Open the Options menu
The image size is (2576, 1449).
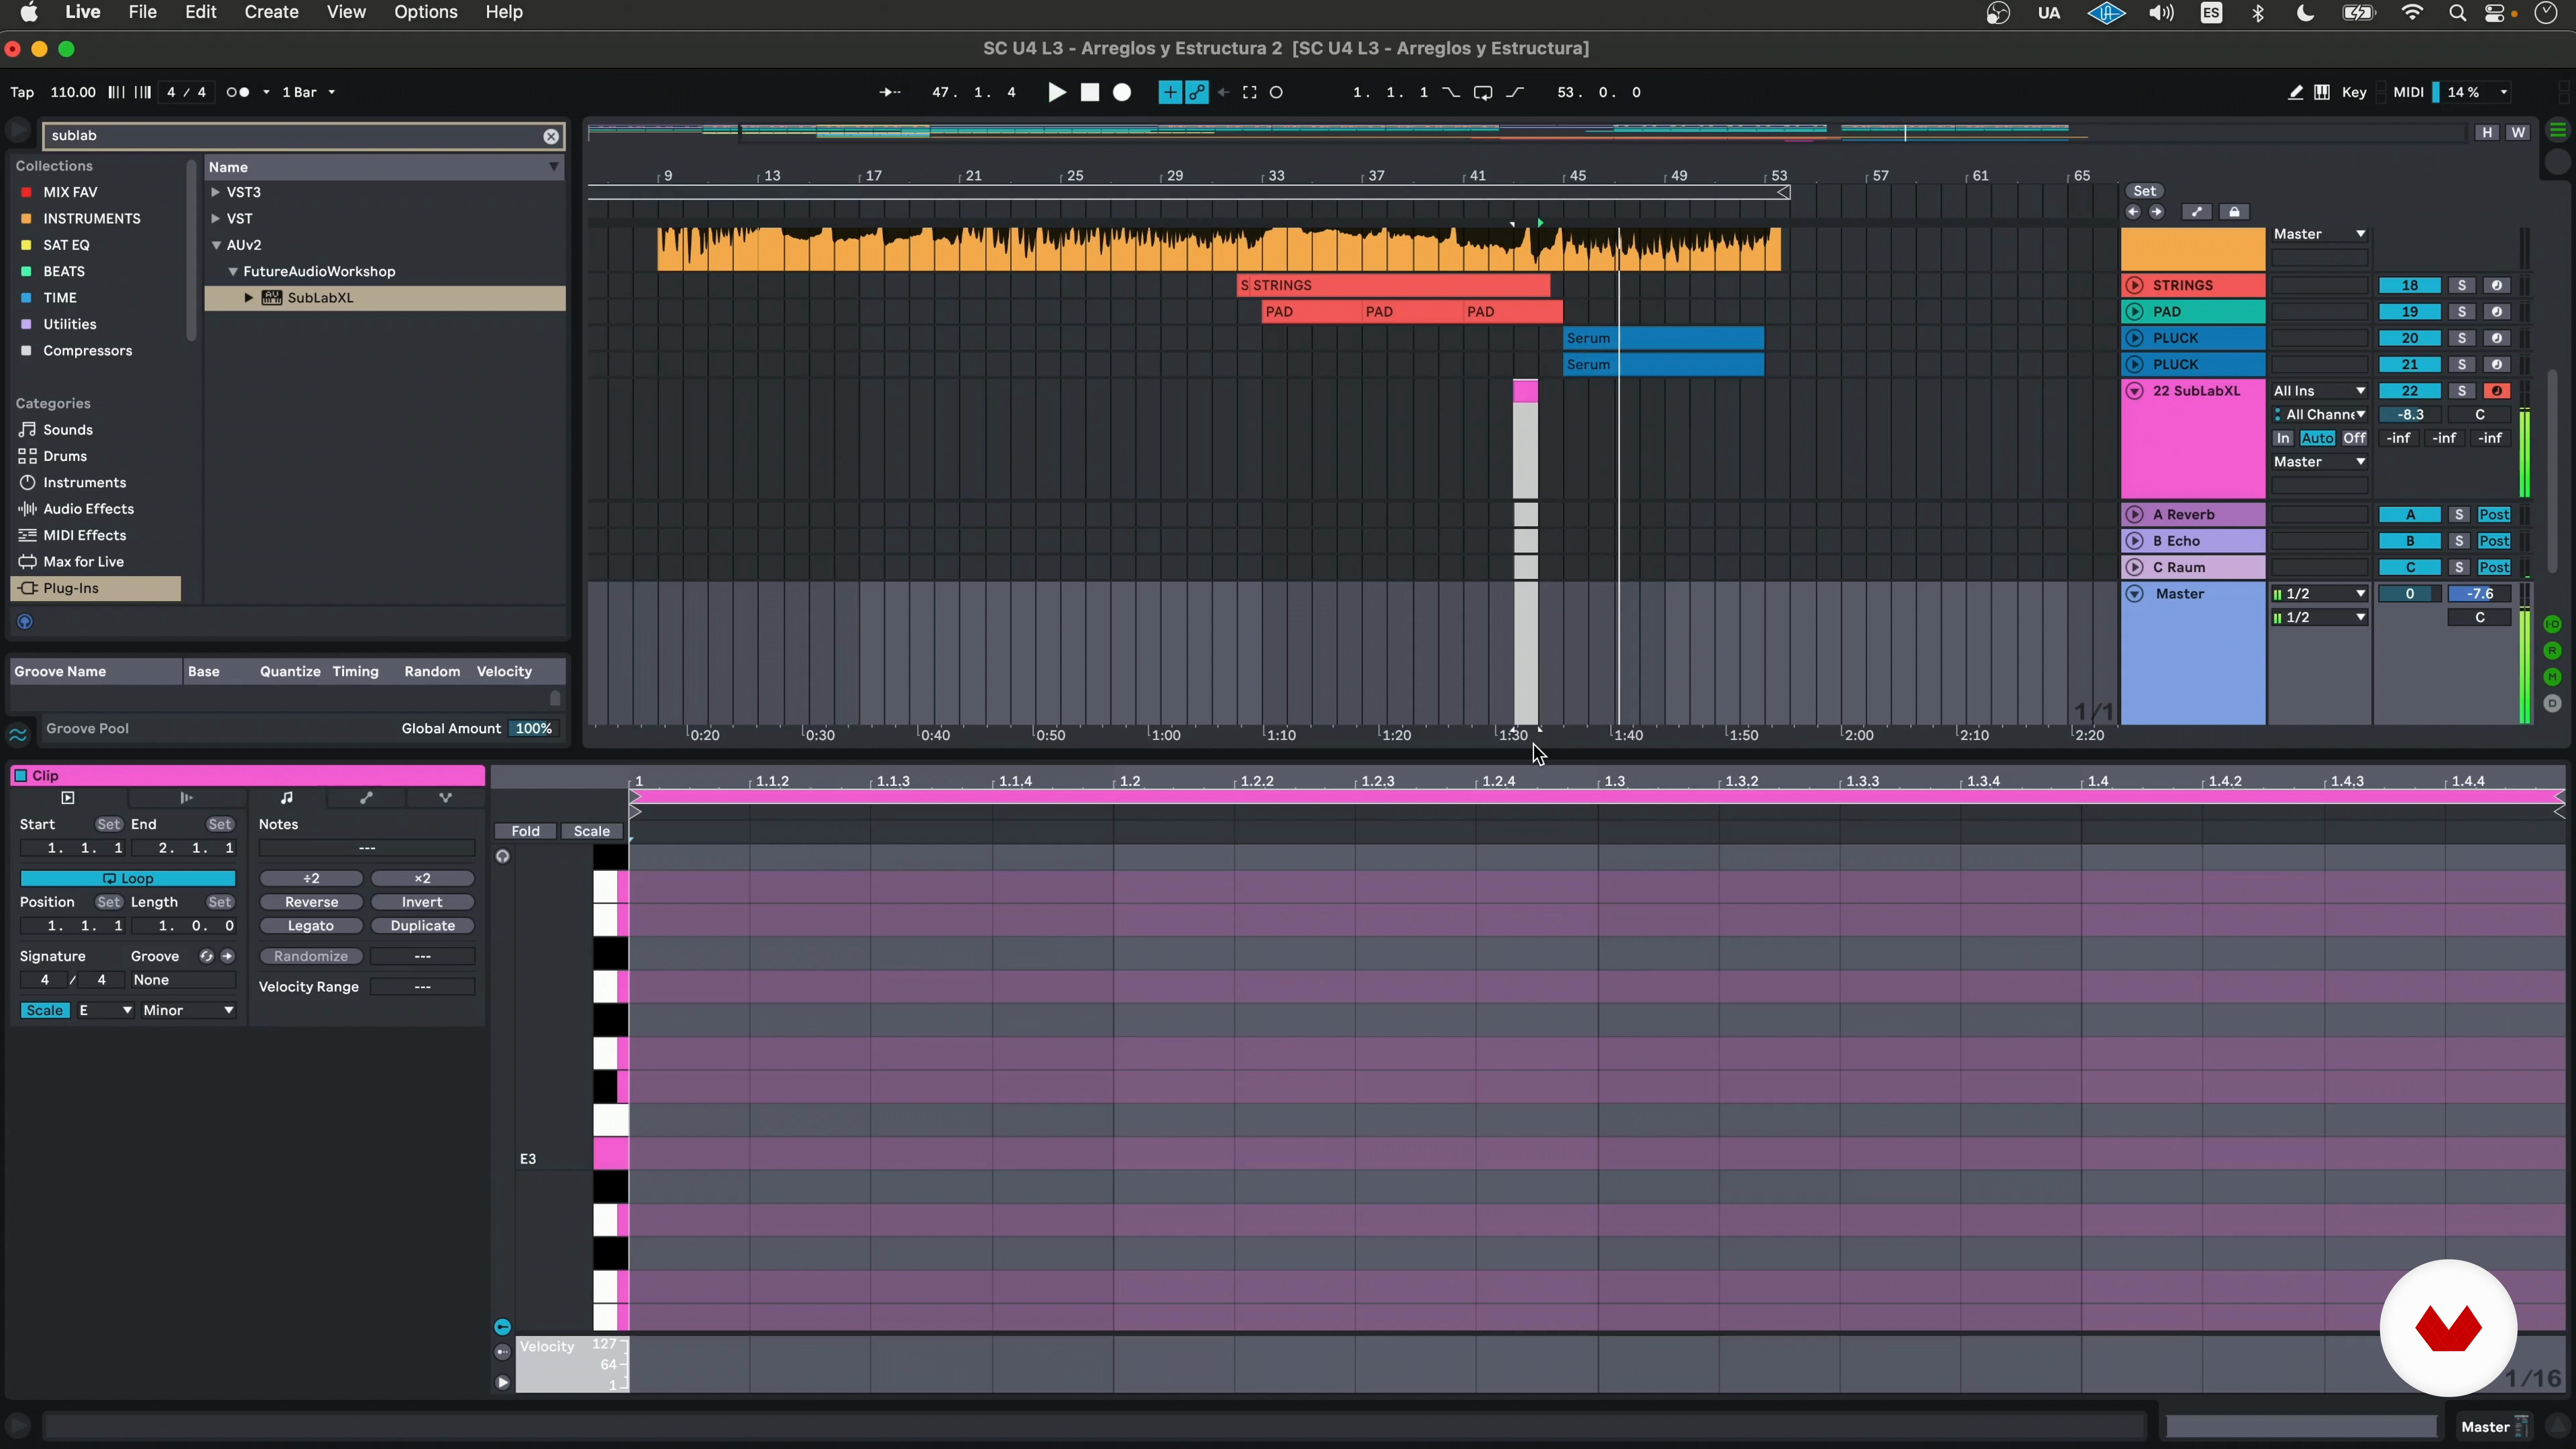pos(425,13)
